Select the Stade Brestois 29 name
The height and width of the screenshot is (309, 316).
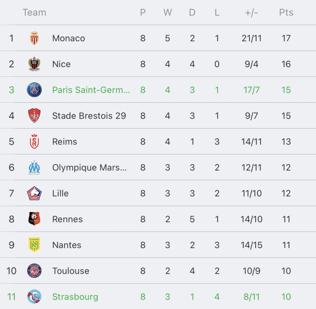pos(89,116)
